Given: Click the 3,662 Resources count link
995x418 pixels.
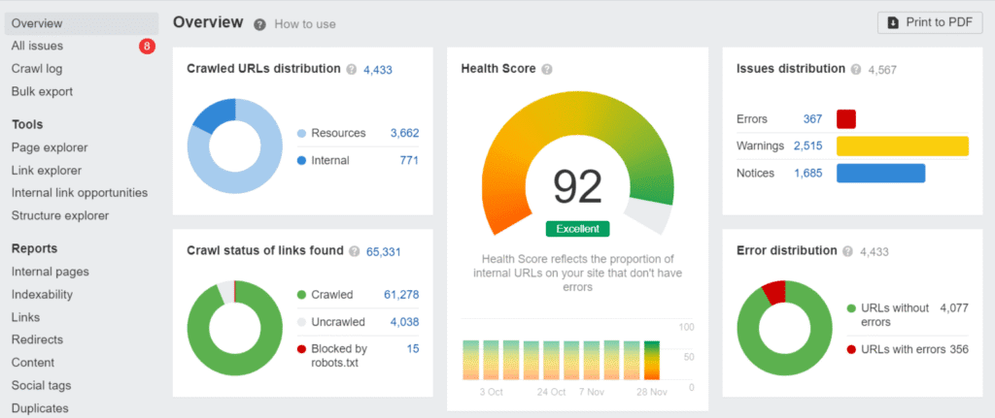Looking at the screenshot, I should tap(404, 133).
